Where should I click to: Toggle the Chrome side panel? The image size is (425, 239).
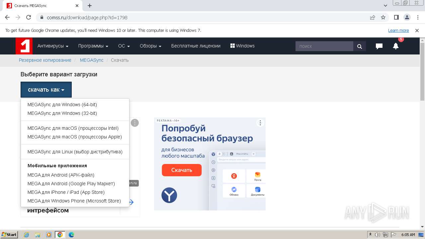click(396, 17)
